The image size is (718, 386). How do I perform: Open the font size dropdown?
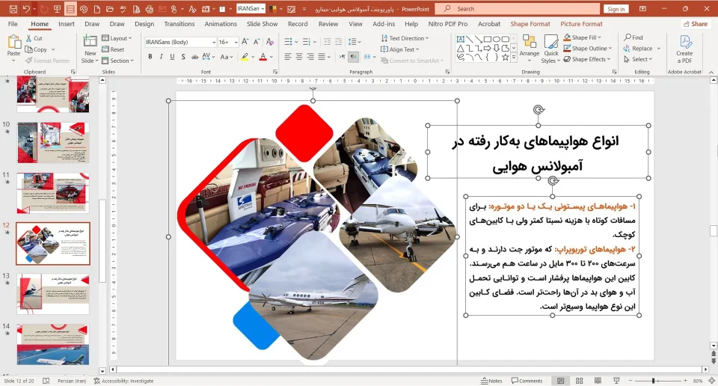(x=236, y=42)
